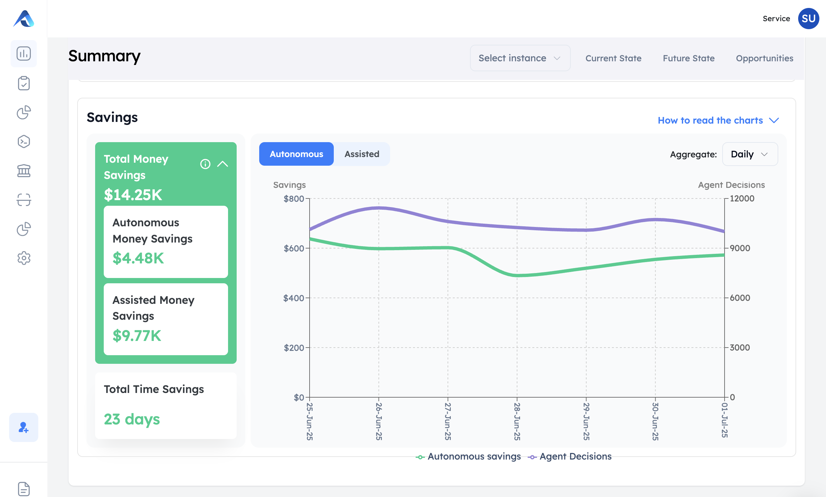Collapse the Total Money Savings card
Viewport: 826px width, 497px height.
tap(223, 164)
